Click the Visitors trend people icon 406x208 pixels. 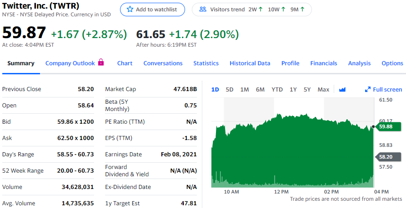(203, 10)
